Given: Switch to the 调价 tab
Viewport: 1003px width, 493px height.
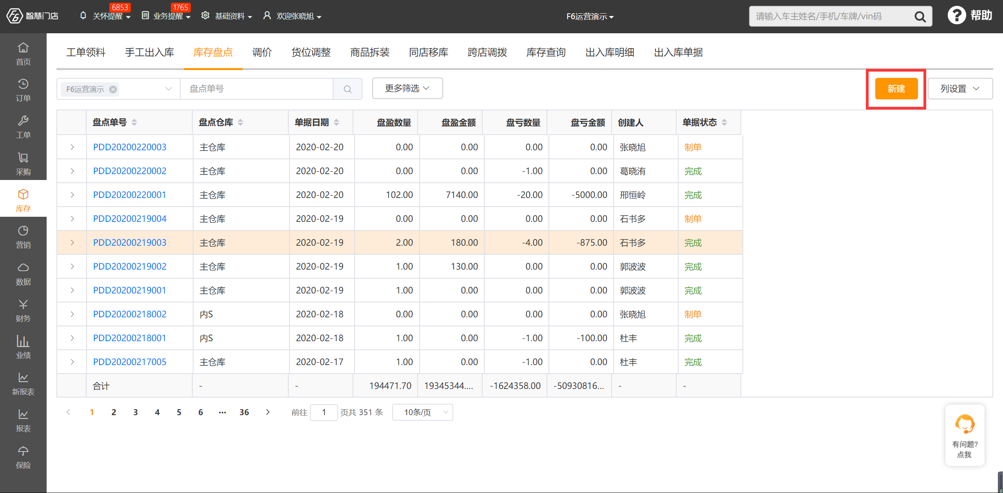Looking at the screenshot, I should tap(262, 52).
